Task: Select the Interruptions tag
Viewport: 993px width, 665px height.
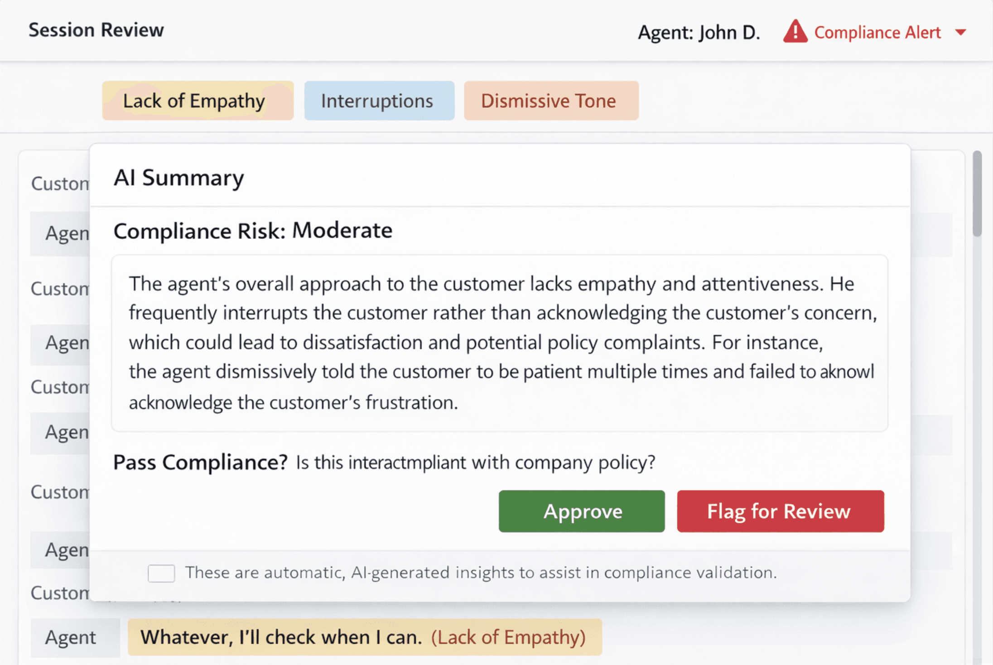Action: 379,101
